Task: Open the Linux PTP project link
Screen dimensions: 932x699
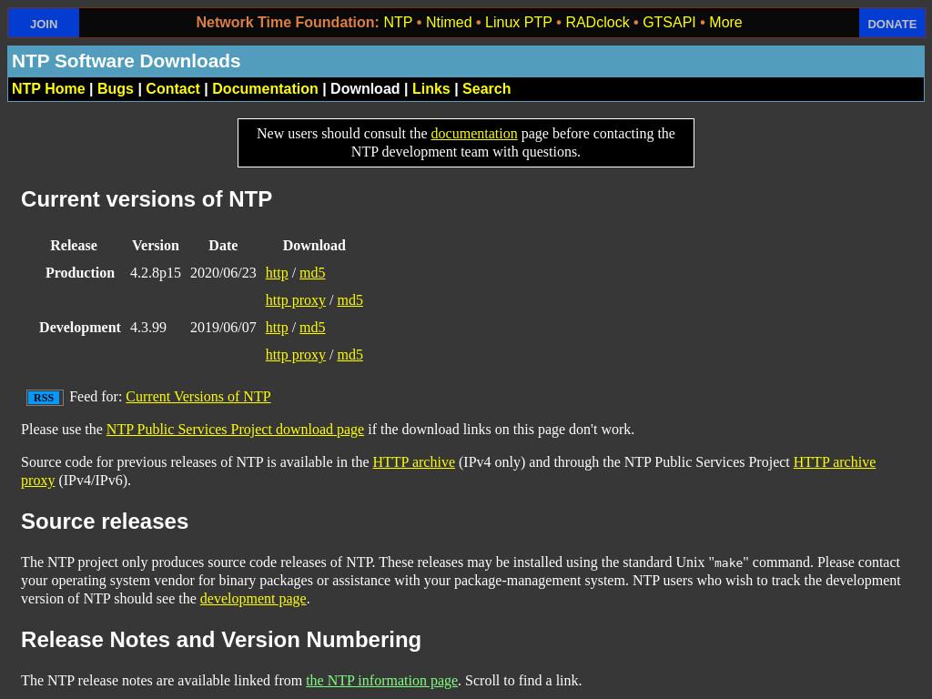Action: click(x=518, y=23)
